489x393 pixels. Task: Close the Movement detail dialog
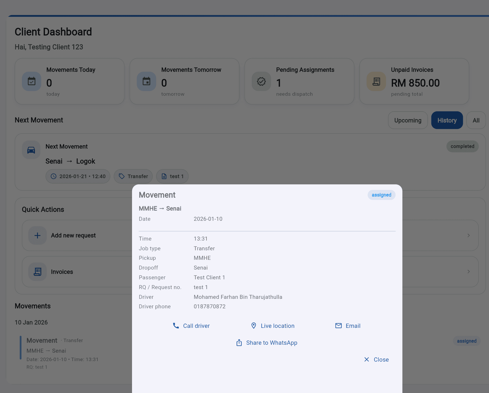point(376,359)
